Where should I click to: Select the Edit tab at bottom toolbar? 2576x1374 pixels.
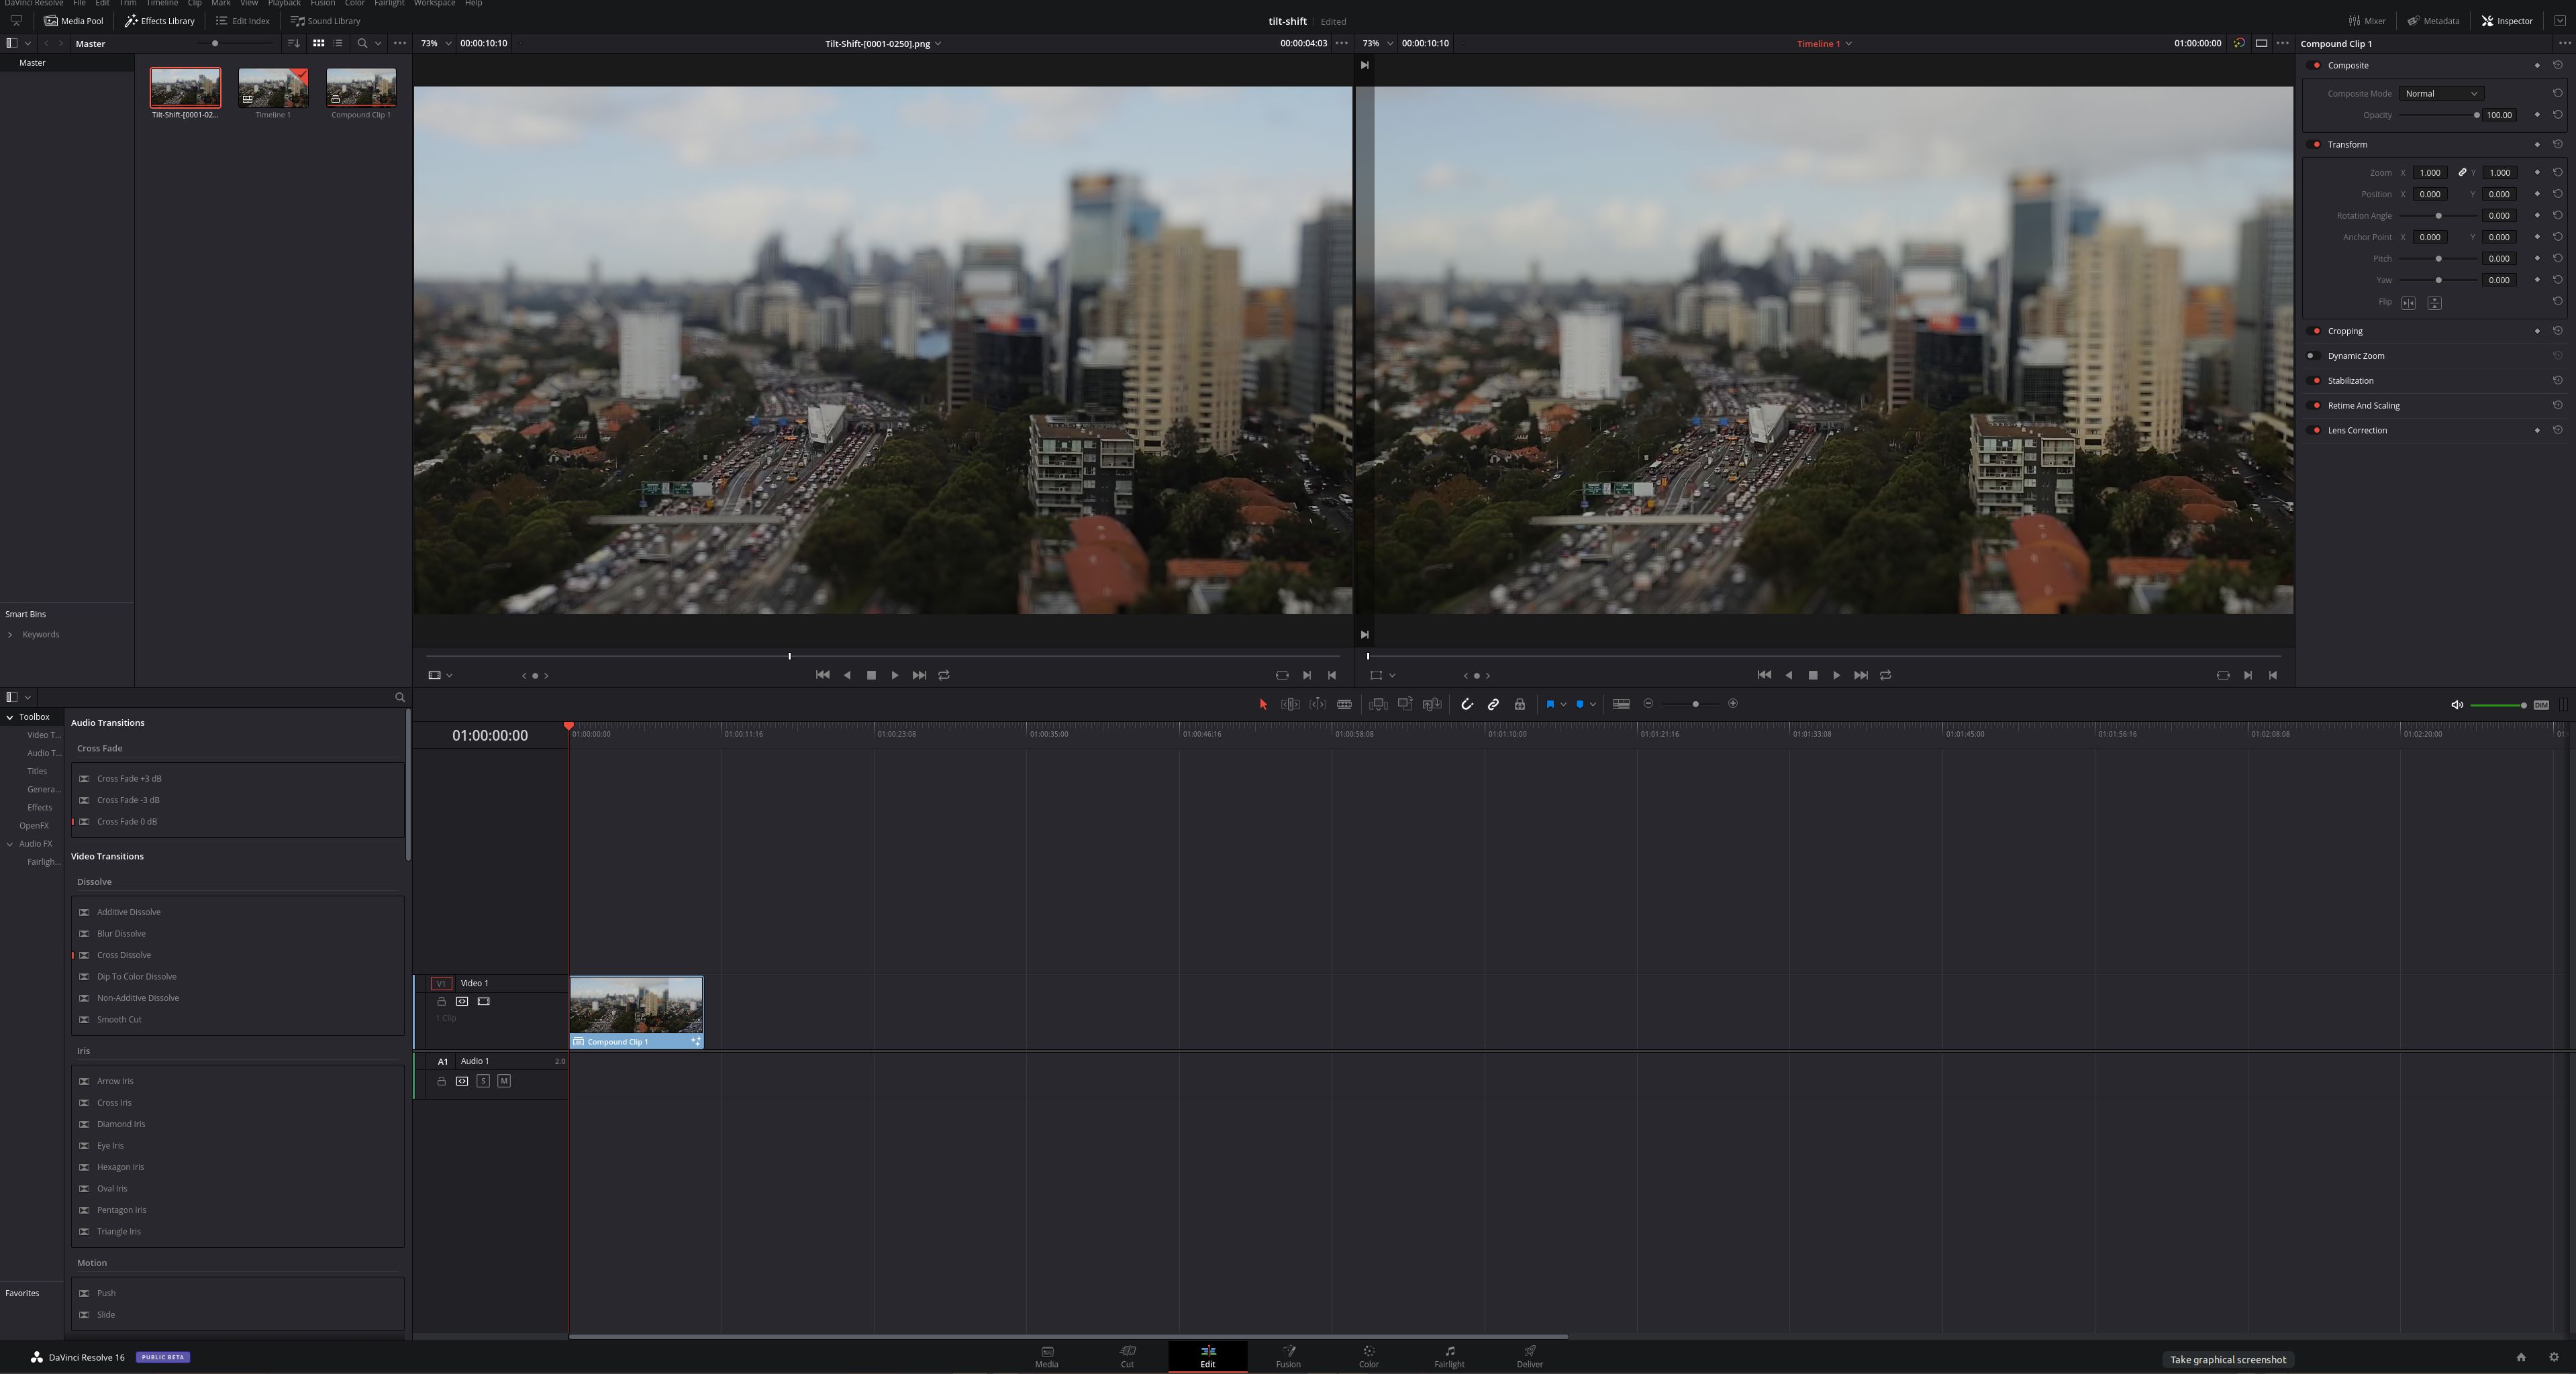(1206, 1355)
